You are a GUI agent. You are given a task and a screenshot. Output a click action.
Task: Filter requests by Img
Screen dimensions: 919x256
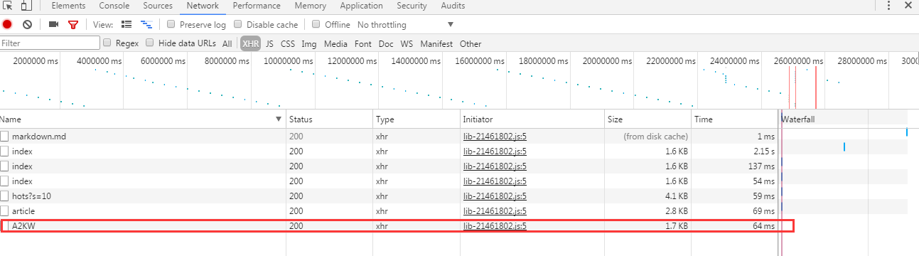(x=308, y=43)
